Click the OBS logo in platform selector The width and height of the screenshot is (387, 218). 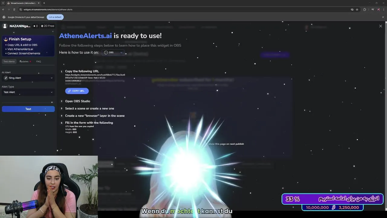pos(106,52)
